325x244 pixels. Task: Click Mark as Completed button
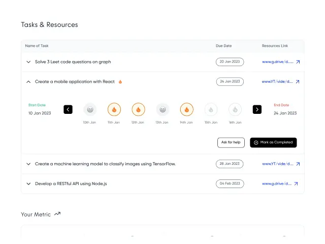(x=273, y=142)
